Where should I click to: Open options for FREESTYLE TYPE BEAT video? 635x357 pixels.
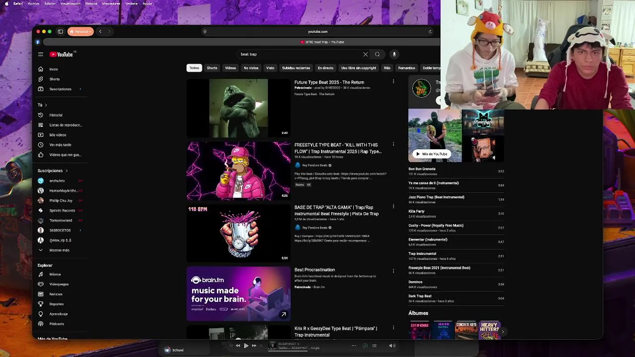(x=393, y=144)
